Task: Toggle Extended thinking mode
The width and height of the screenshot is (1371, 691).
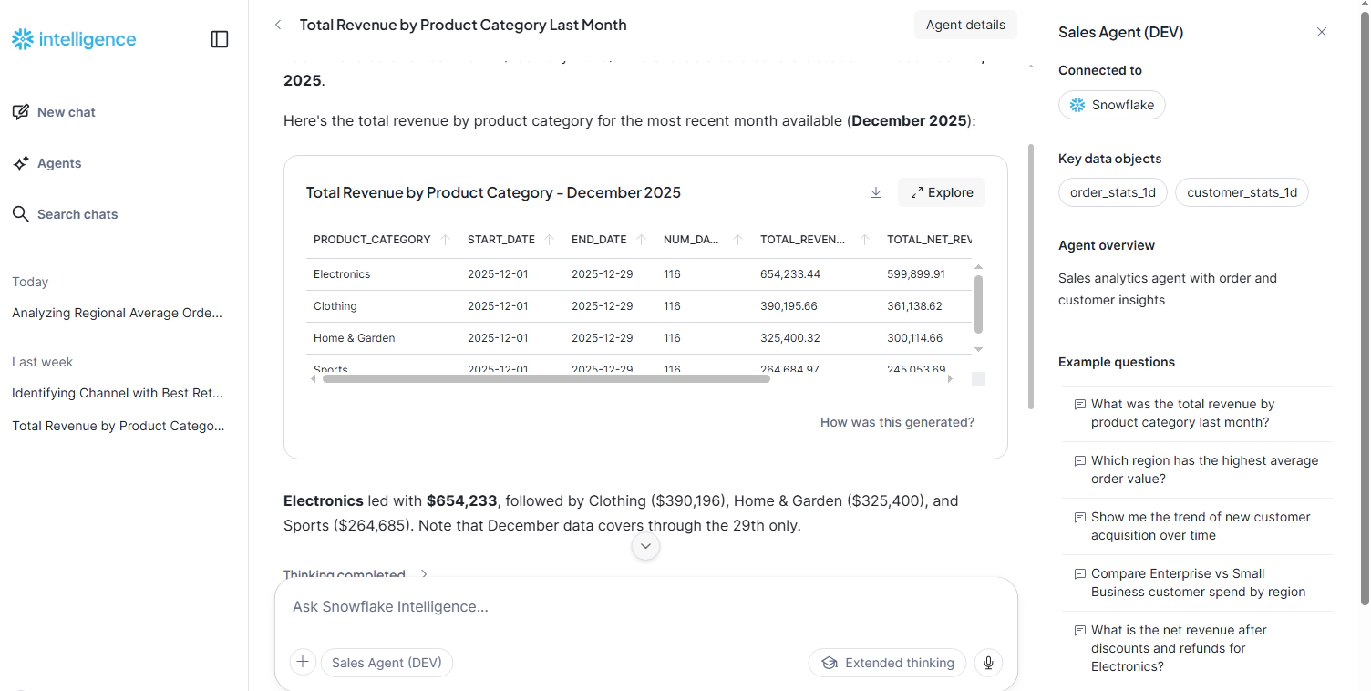Action: tap(887, 663)
